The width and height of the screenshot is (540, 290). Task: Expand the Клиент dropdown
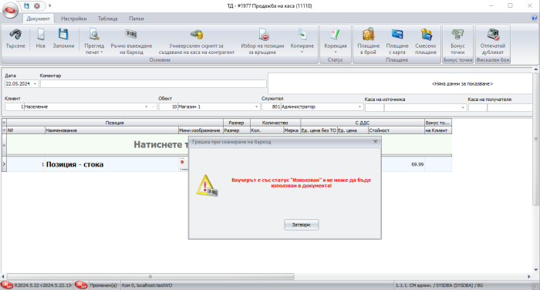tap(146, 106)
